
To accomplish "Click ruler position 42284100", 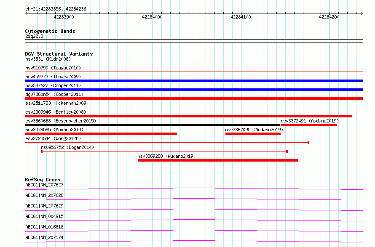I will (x=241, y=17).
